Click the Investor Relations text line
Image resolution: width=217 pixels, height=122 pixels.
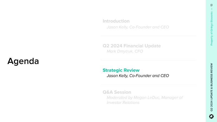pyautogui.click(x=123, y=103)
